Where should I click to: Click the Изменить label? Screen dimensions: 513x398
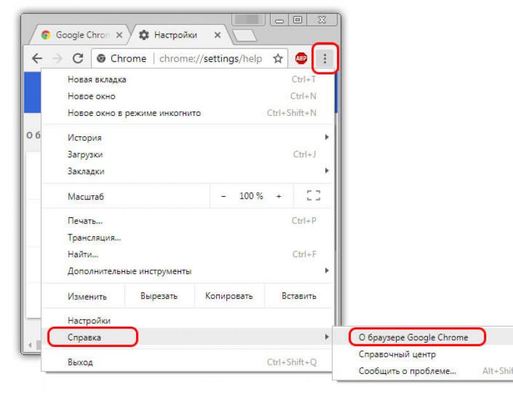click(87, 296)
